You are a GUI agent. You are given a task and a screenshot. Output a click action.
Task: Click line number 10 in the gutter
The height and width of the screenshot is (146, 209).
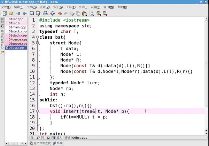pos(32,71)
